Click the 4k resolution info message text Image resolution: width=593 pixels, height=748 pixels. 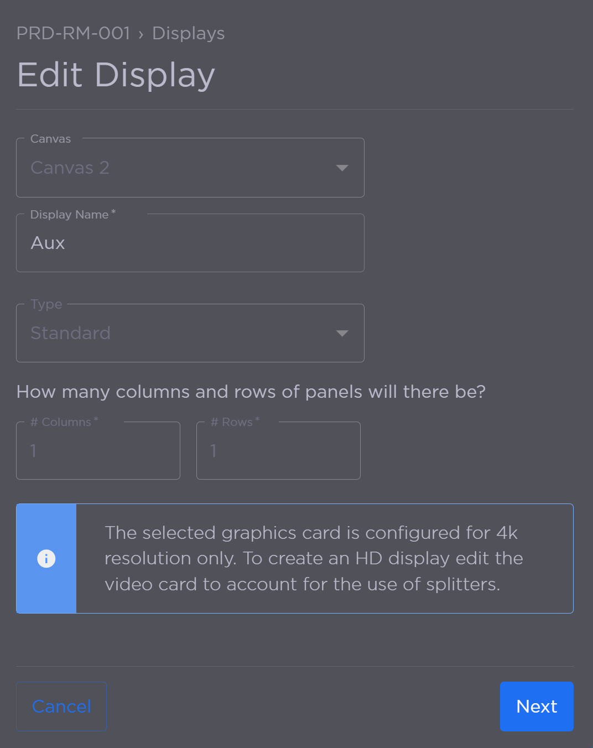(x=313, y=558)
